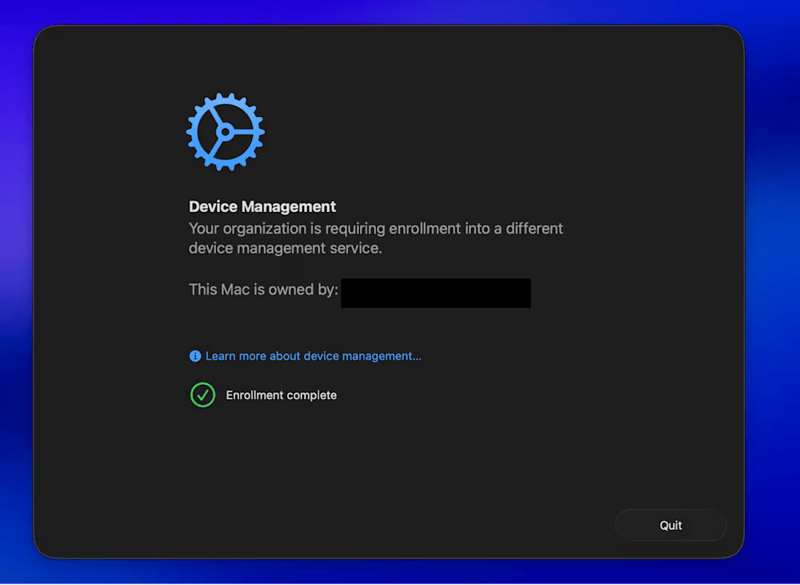This screenshot has width=800, height=585.
Task: Click the 'Your organization is requiring enrollment' line
Action: coord(375,229)
